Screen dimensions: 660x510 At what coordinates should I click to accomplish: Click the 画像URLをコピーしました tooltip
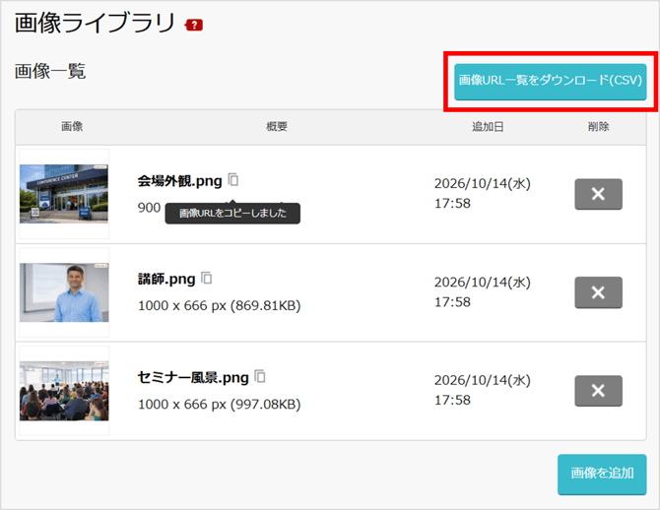pyautogui.click(x=232, y=213)
